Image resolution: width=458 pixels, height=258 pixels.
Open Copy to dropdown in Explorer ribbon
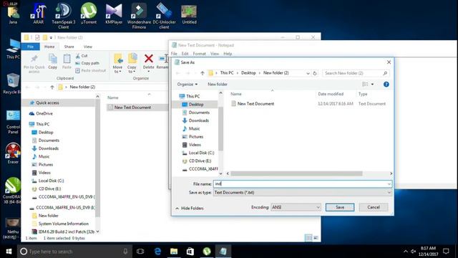coord(132,63)
